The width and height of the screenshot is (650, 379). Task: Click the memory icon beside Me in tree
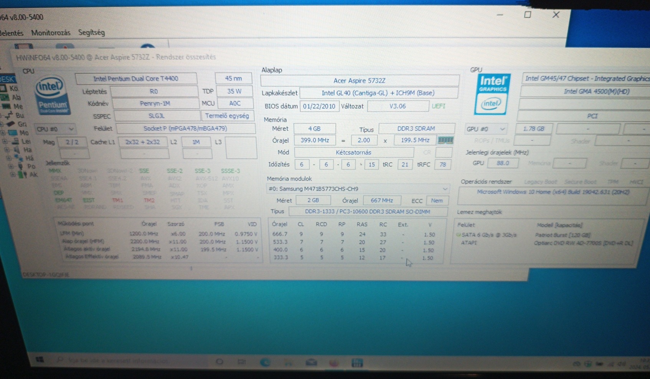point(6,106)
